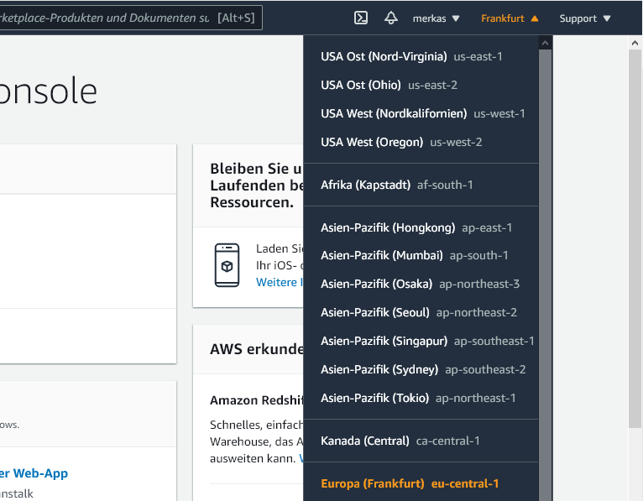
Task: Open the CloudShell terminal icon
Action: (361, 18)
